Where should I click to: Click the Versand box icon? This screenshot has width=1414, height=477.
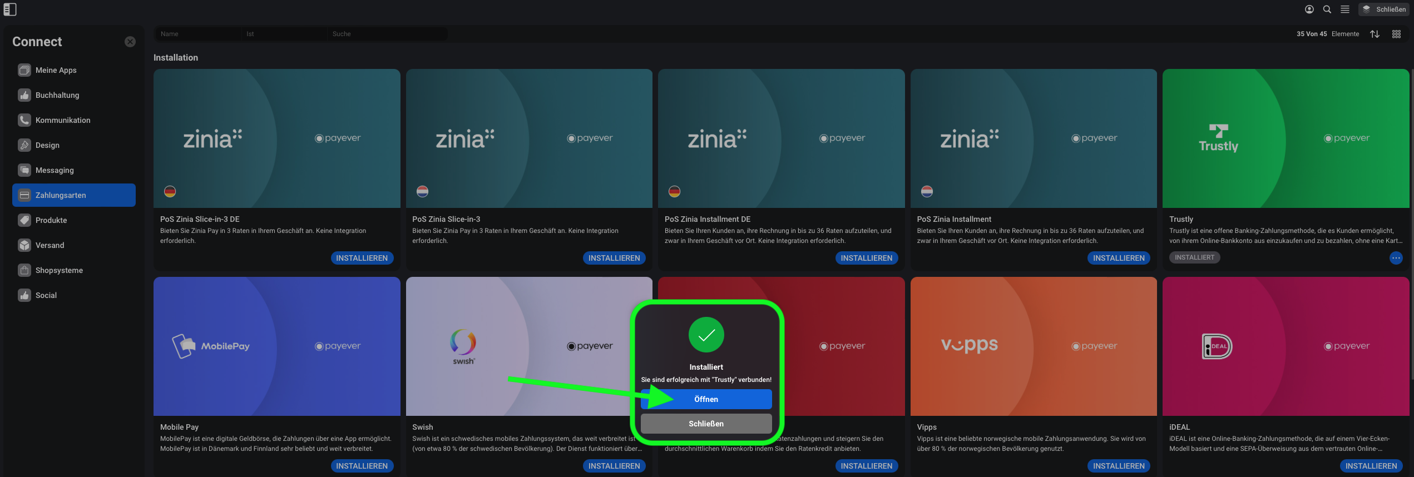click(24, 245)
